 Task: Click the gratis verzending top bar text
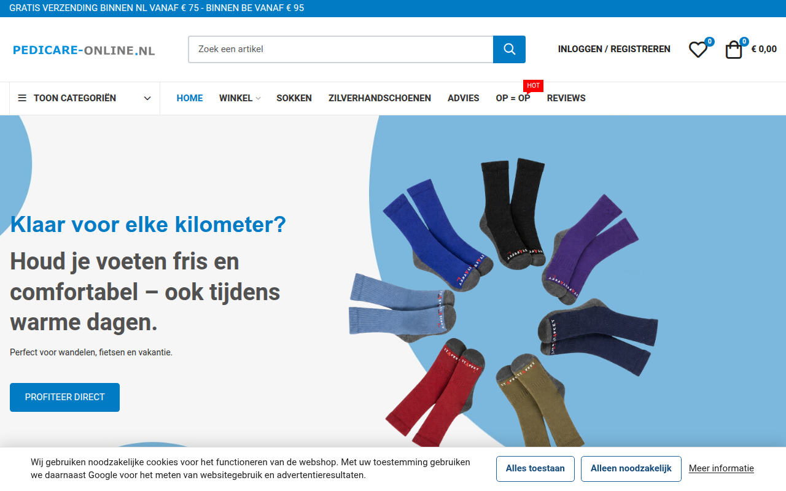(157, 8)
